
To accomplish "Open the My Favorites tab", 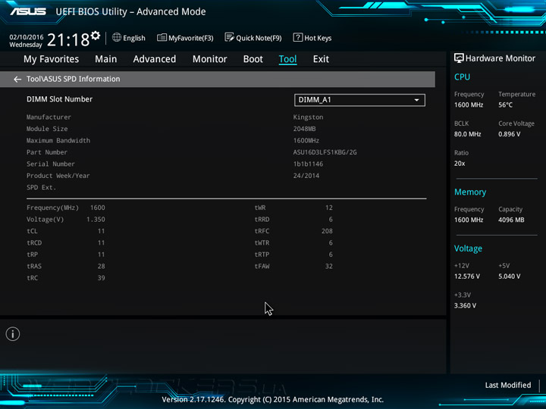I will click(x=52, y=59).
